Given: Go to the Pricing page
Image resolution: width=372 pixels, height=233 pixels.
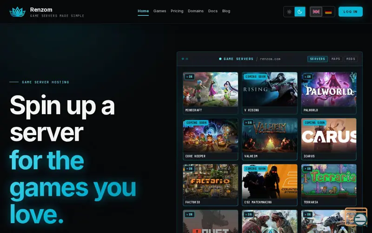Looking at the screenshot, I should pyautogui.click(x=177, y=11).
